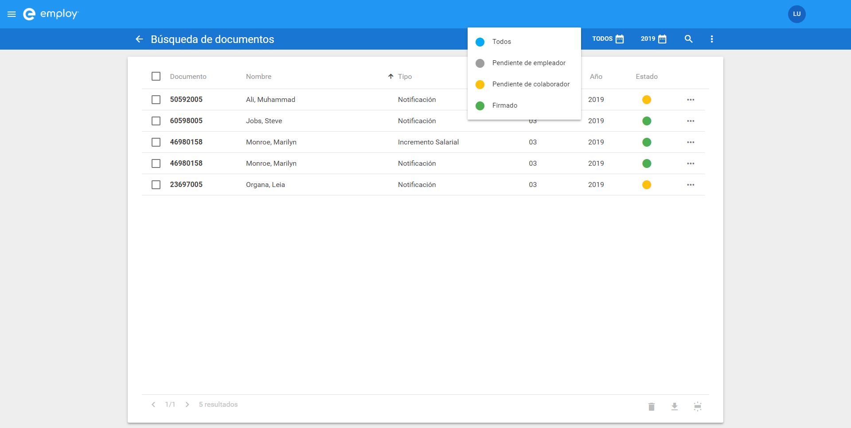Click the download icon in the footer

[674, 406]
